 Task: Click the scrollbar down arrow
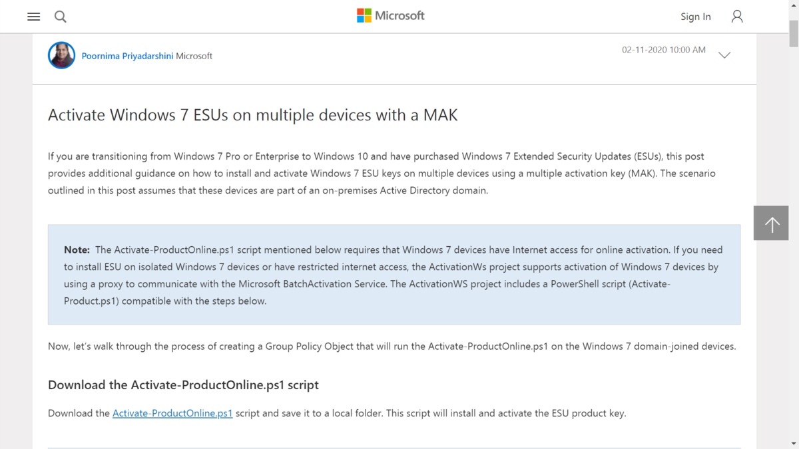[x=794, y=444]
